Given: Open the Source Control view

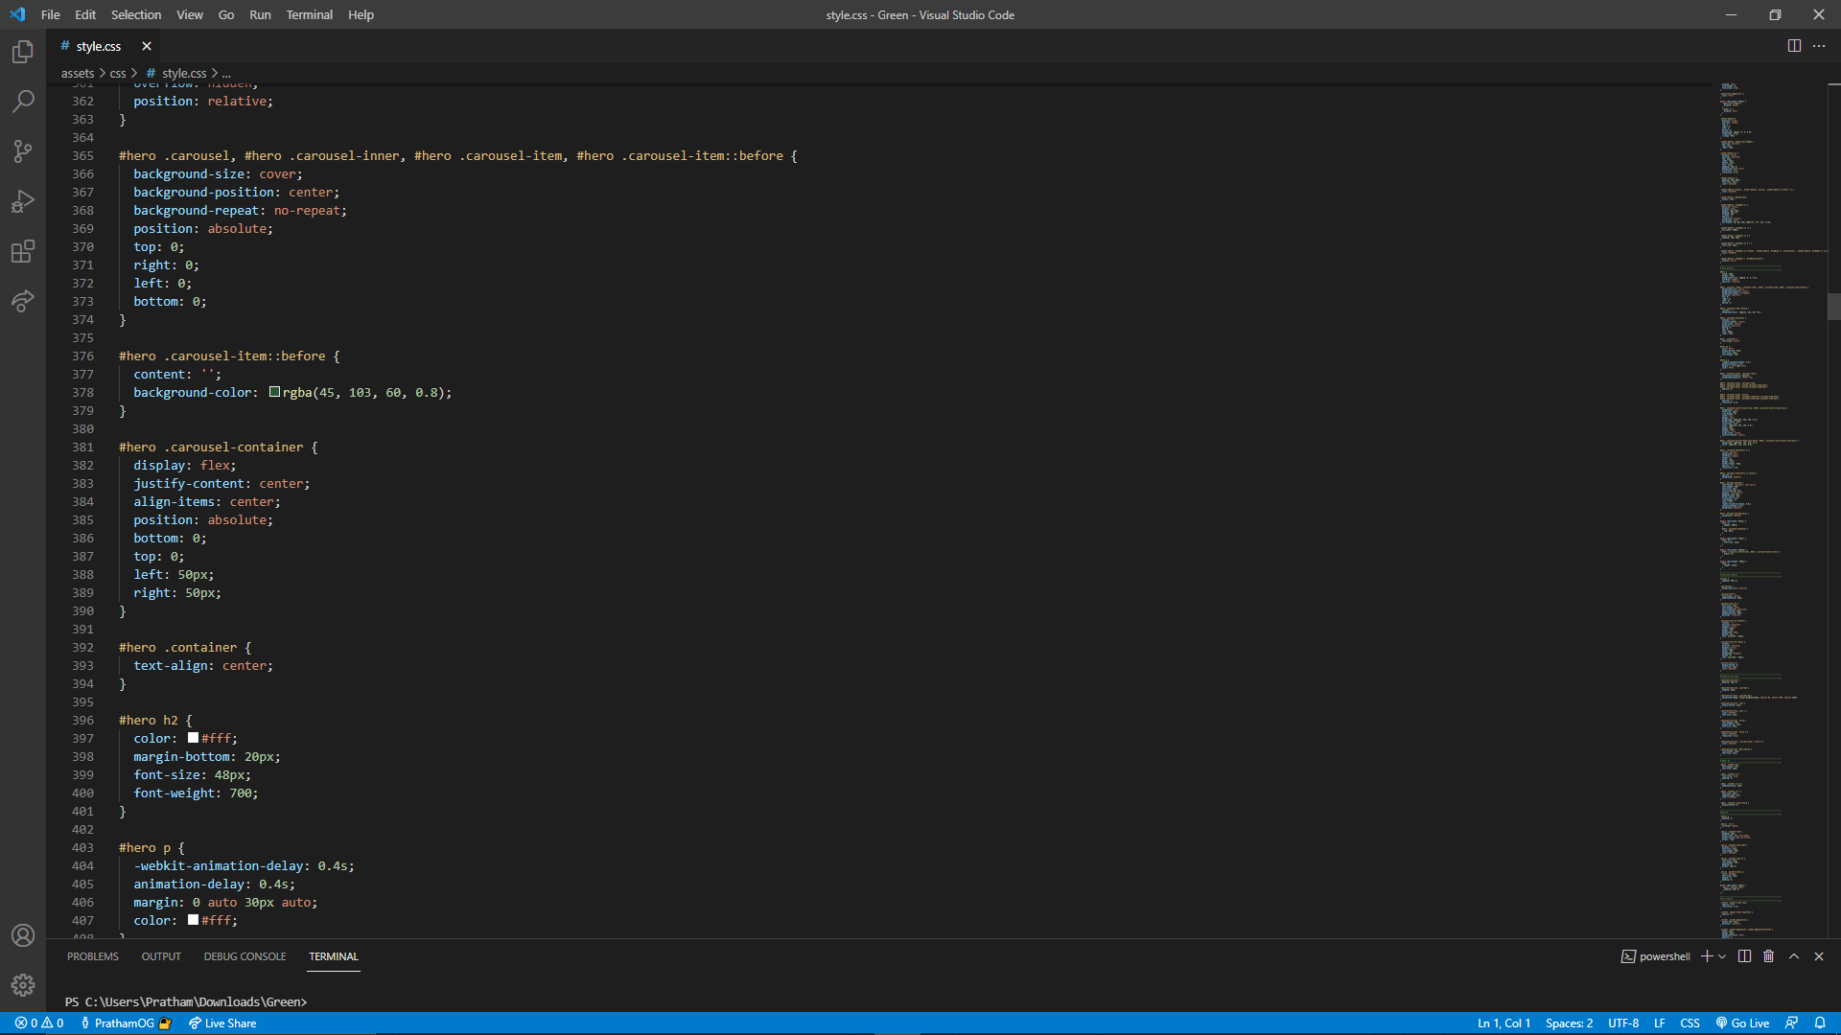Looking at the screenshot, I should pyautogui.click(x=23, y=151).
